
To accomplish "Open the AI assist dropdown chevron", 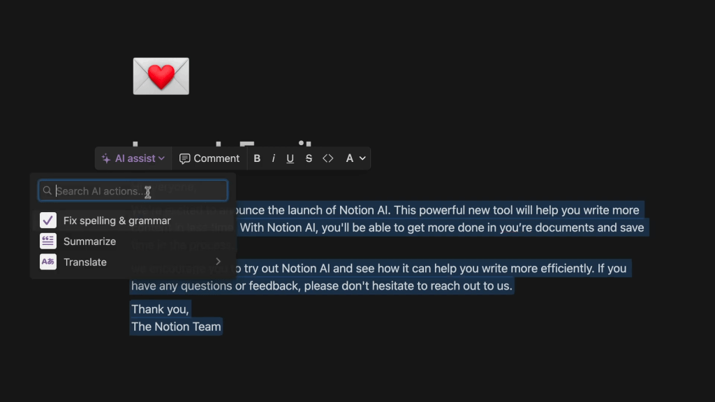I will [x=162, y=158].
